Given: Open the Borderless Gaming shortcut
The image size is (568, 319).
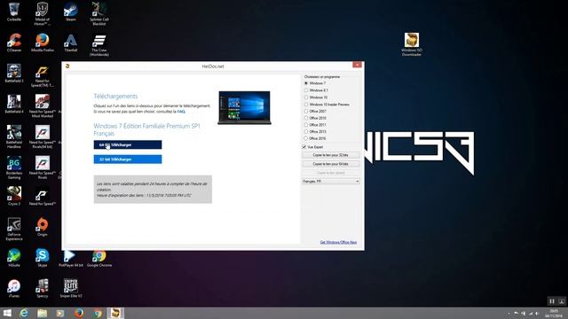Looking at the screenshot, I should click(x=14, y=167).
